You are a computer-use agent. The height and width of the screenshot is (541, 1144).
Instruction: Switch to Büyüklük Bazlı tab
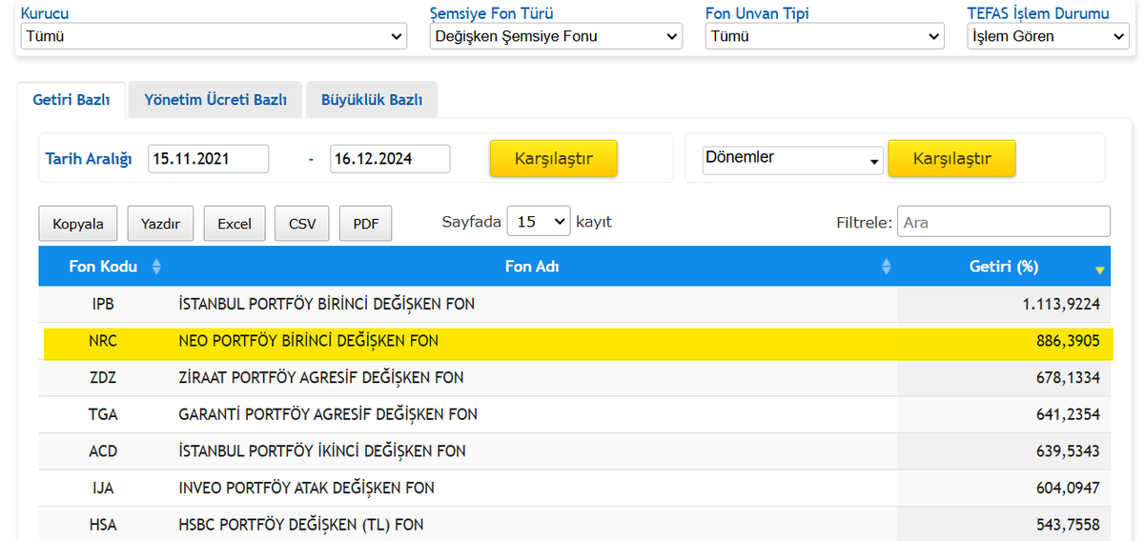pos(372,99)
